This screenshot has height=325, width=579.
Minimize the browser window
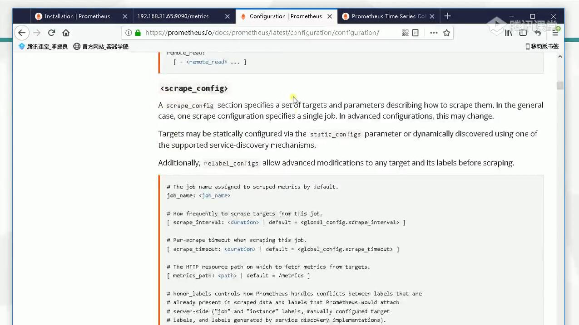[x=512, y=16]
